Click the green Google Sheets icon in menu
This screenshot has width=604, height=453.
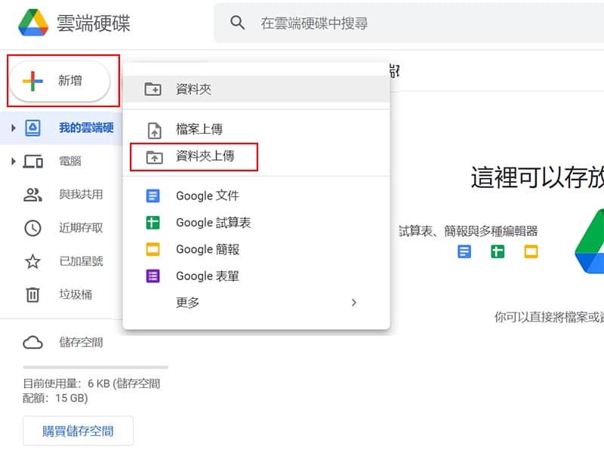click(153, 223)
